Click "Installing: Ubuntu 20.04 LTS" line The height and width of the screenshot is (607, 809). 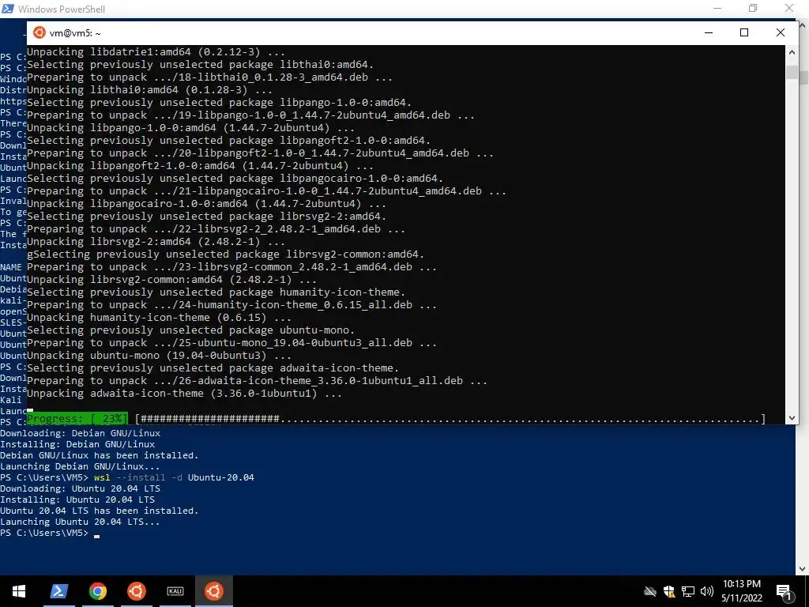tap(77, 500)
